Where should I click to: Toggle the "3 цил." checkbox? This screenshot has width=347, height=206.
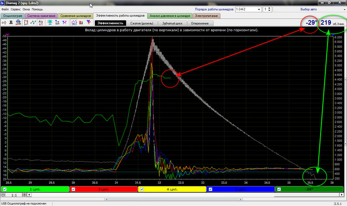pos(73,189)
